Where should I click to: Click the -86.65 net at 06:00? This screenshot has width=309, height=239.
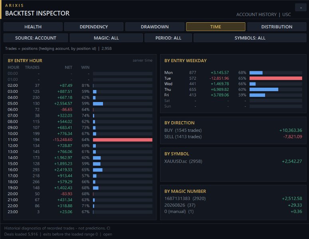[66, 110]
